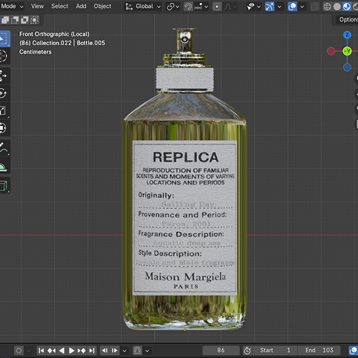This screenshot has height=358, width=358.
Task: Open the Add menu
Action: click(x=81, y=7)
